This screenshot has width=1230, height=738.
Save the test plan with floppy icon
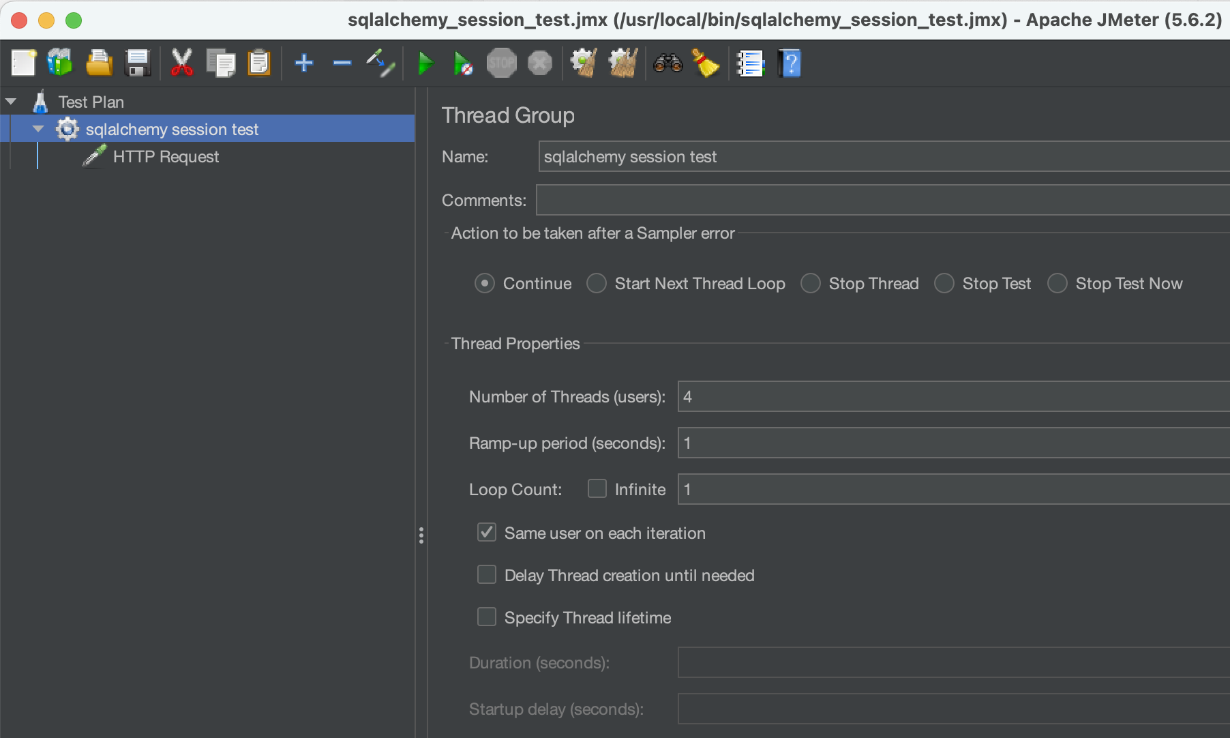[x=138, y=63]
